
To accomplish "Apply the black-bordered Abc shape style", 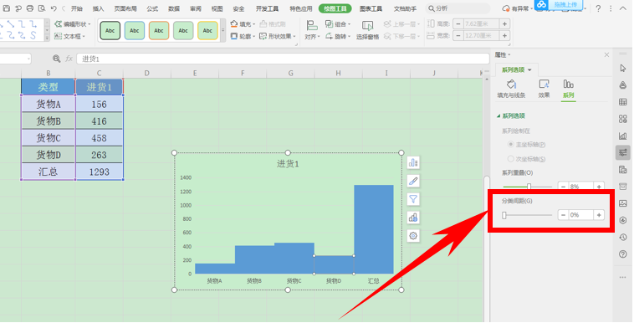I will pos(110,31).
